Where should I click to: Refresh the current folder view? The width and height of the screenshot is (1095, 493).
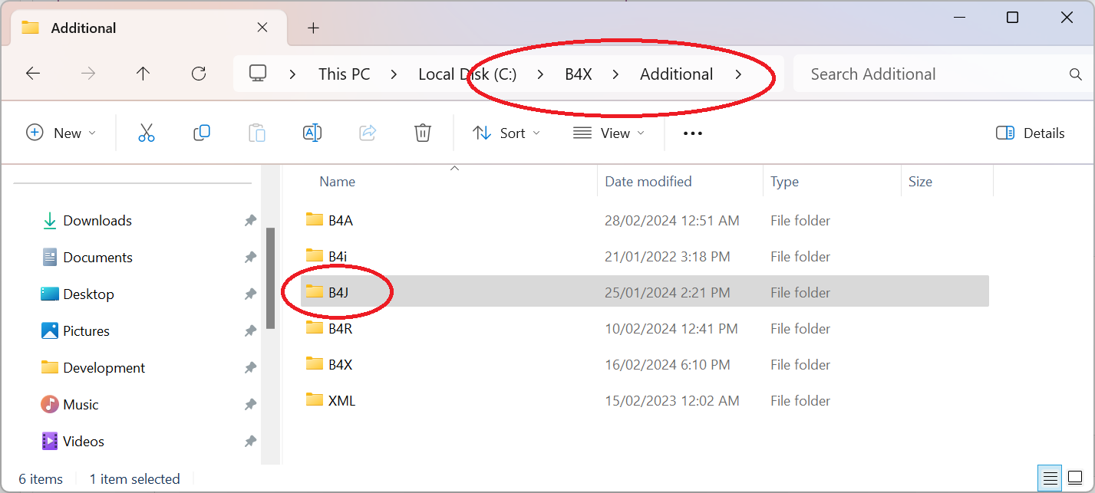[199, 74]
